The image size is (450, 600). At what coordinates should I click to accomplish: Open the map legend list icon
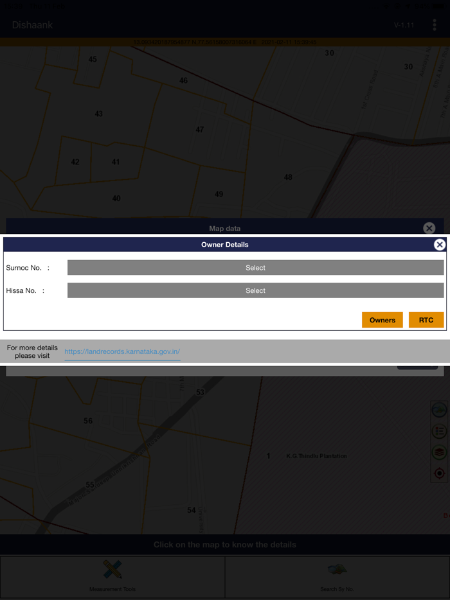(x=439, y=431)
